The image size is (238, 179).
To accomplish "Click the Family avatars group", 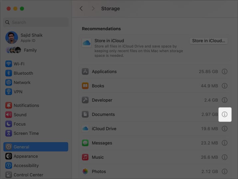I will (13, 50).
